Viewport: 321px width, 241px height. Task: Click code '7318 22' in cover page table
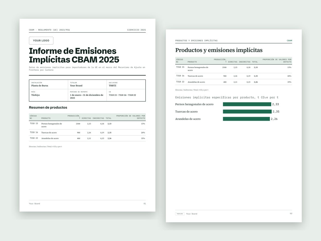tap(34, 138)
